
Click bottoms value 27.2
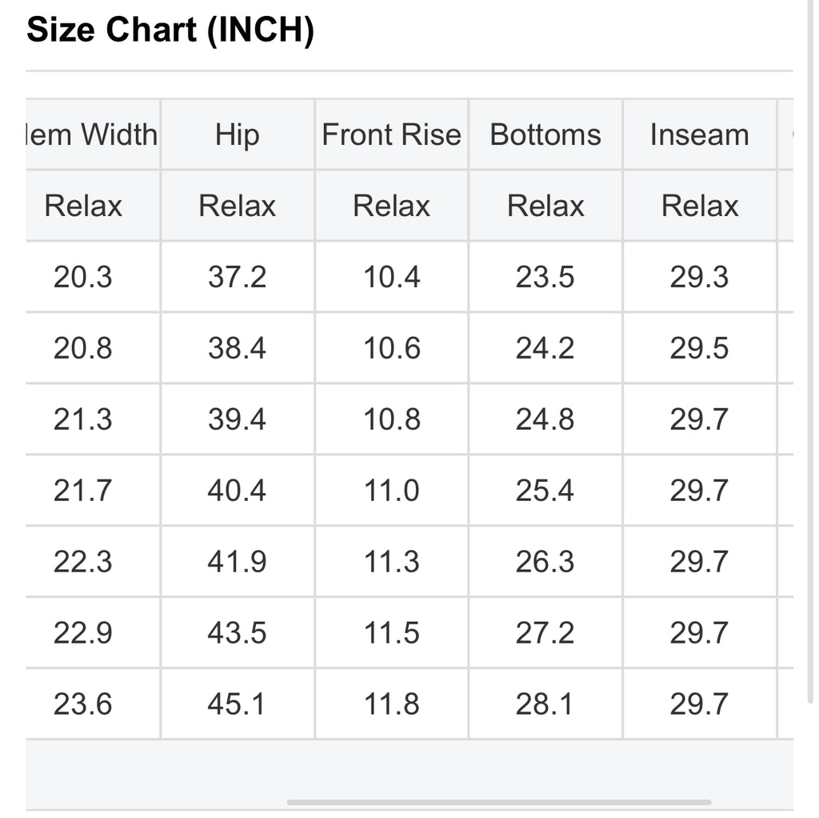coord(545,632)
